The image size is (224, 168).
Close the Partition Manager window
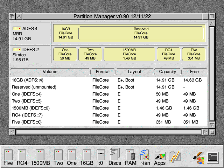point(19,16)
